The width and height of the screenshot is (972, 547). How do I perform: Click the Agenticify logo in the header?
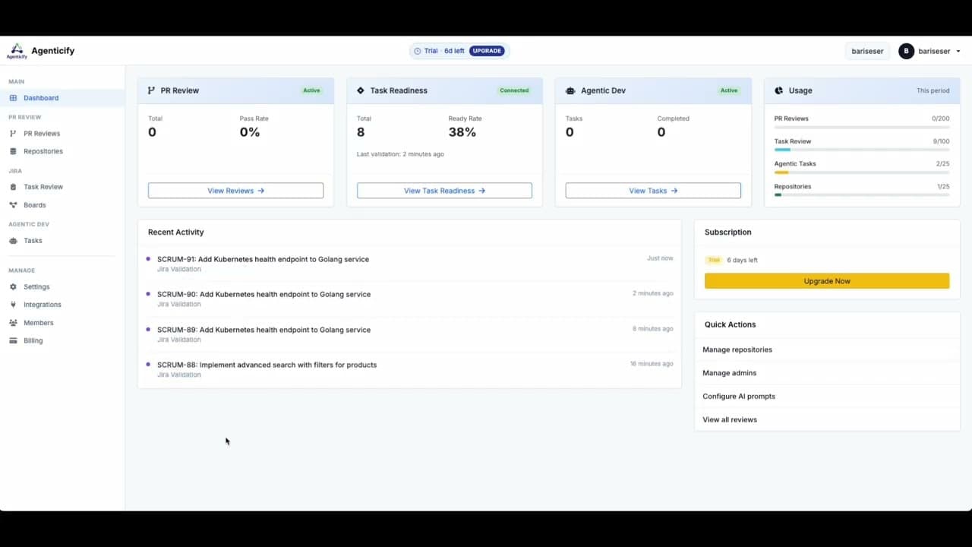pos(17,50)
